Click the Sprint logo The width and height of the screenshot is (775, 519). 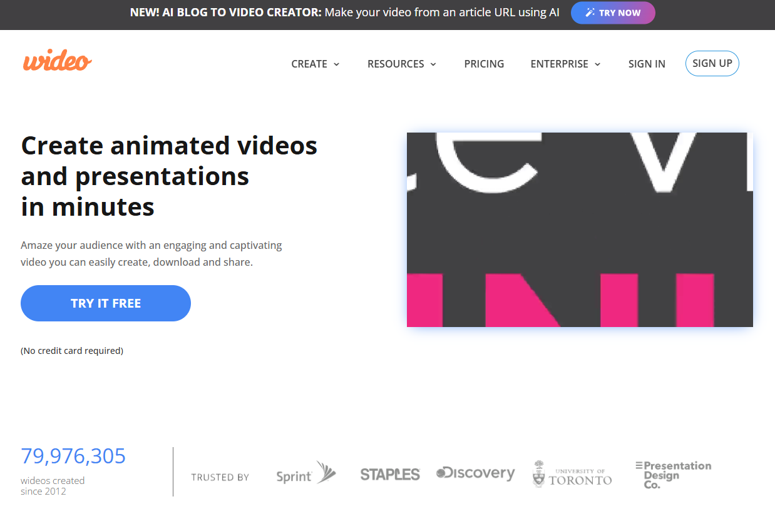[306, 475]
